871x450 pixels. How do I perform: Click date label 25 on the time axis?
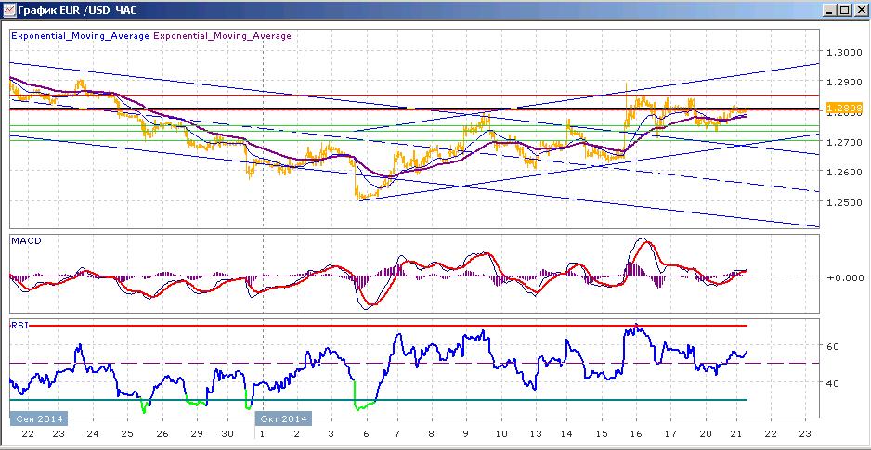point(127,434)
